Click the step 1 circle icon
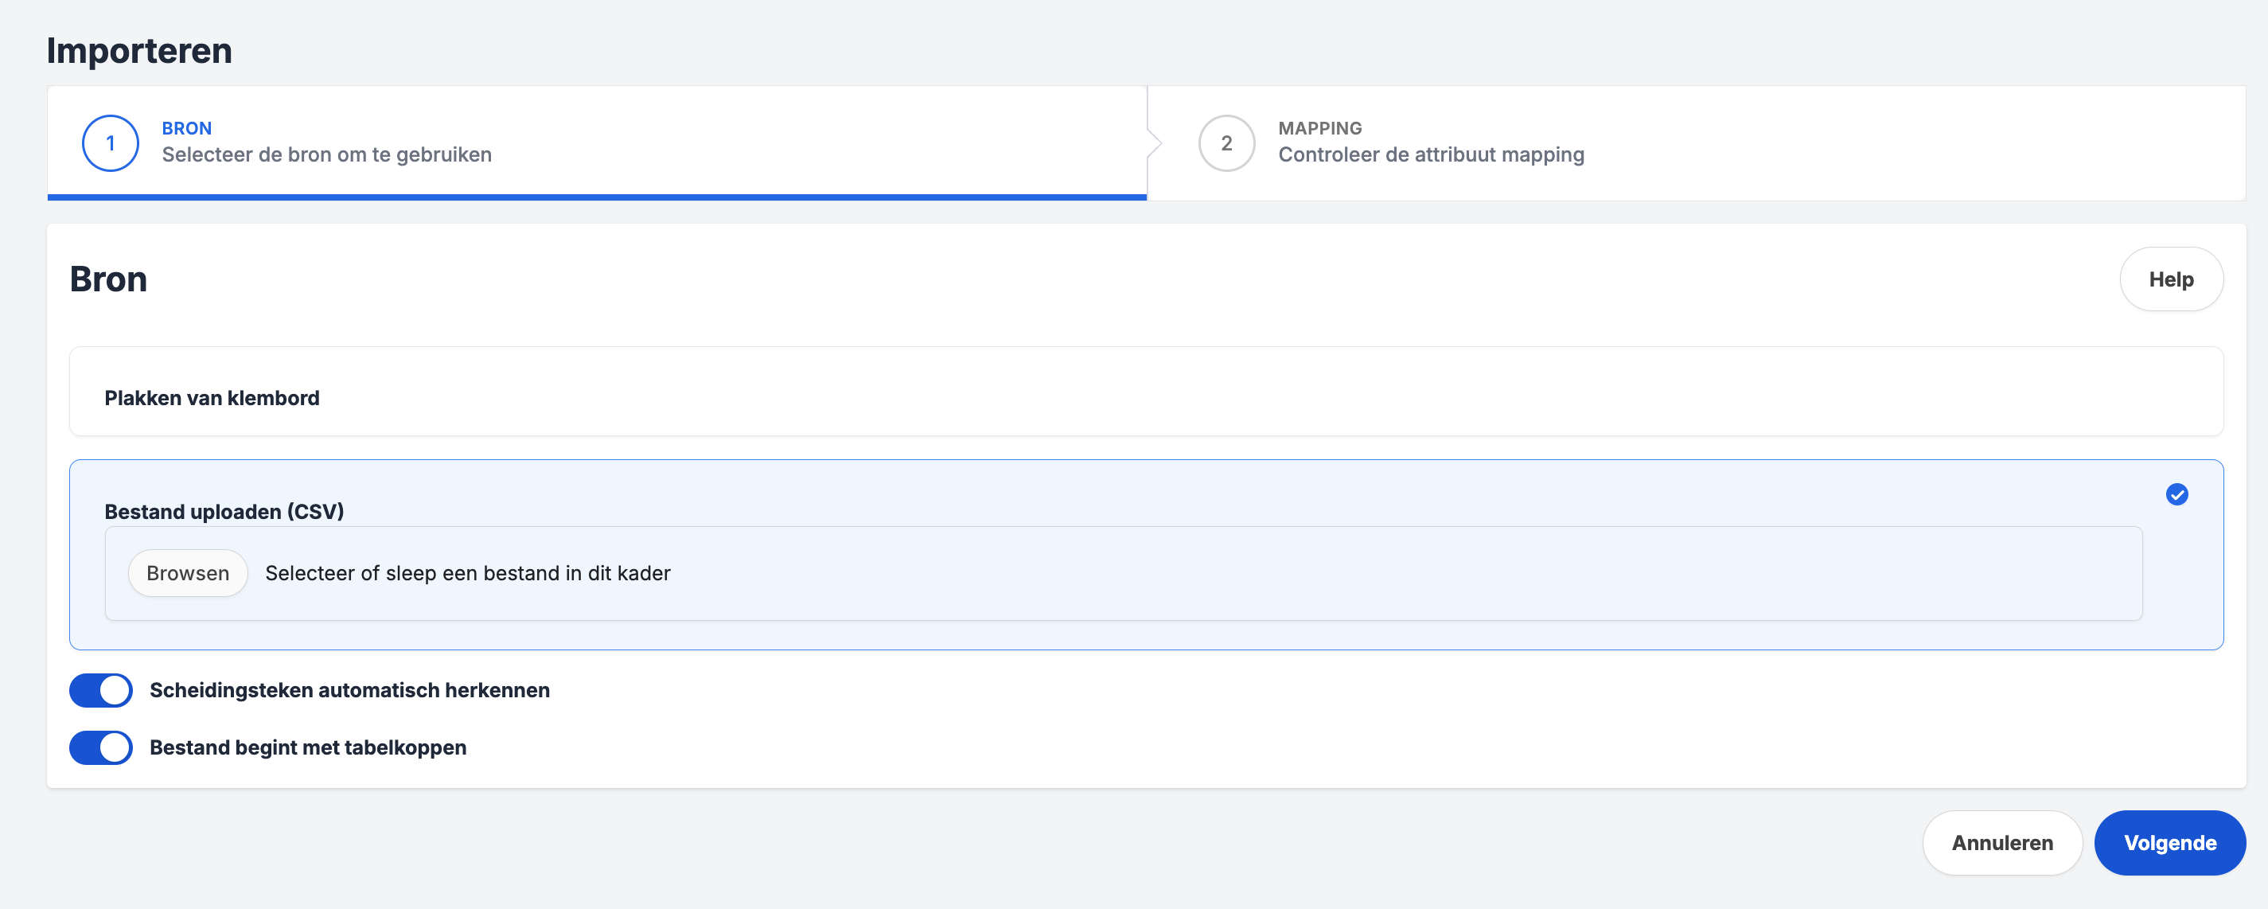The width and height of the screenshot is (2268, 909). coord(110,142)
